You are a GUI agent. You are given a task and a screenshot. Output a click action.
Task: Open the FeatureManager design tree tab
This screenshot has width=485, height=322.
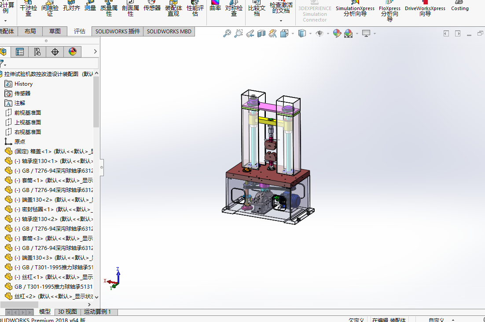pyautogui.click(x=4, y=52)
